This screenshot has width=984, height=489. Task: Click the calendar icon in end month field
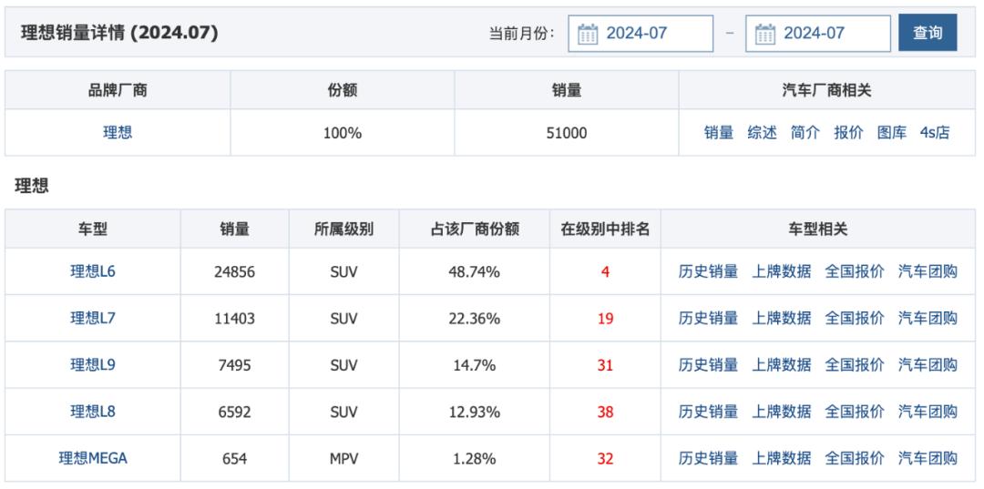tap(765, 34)
